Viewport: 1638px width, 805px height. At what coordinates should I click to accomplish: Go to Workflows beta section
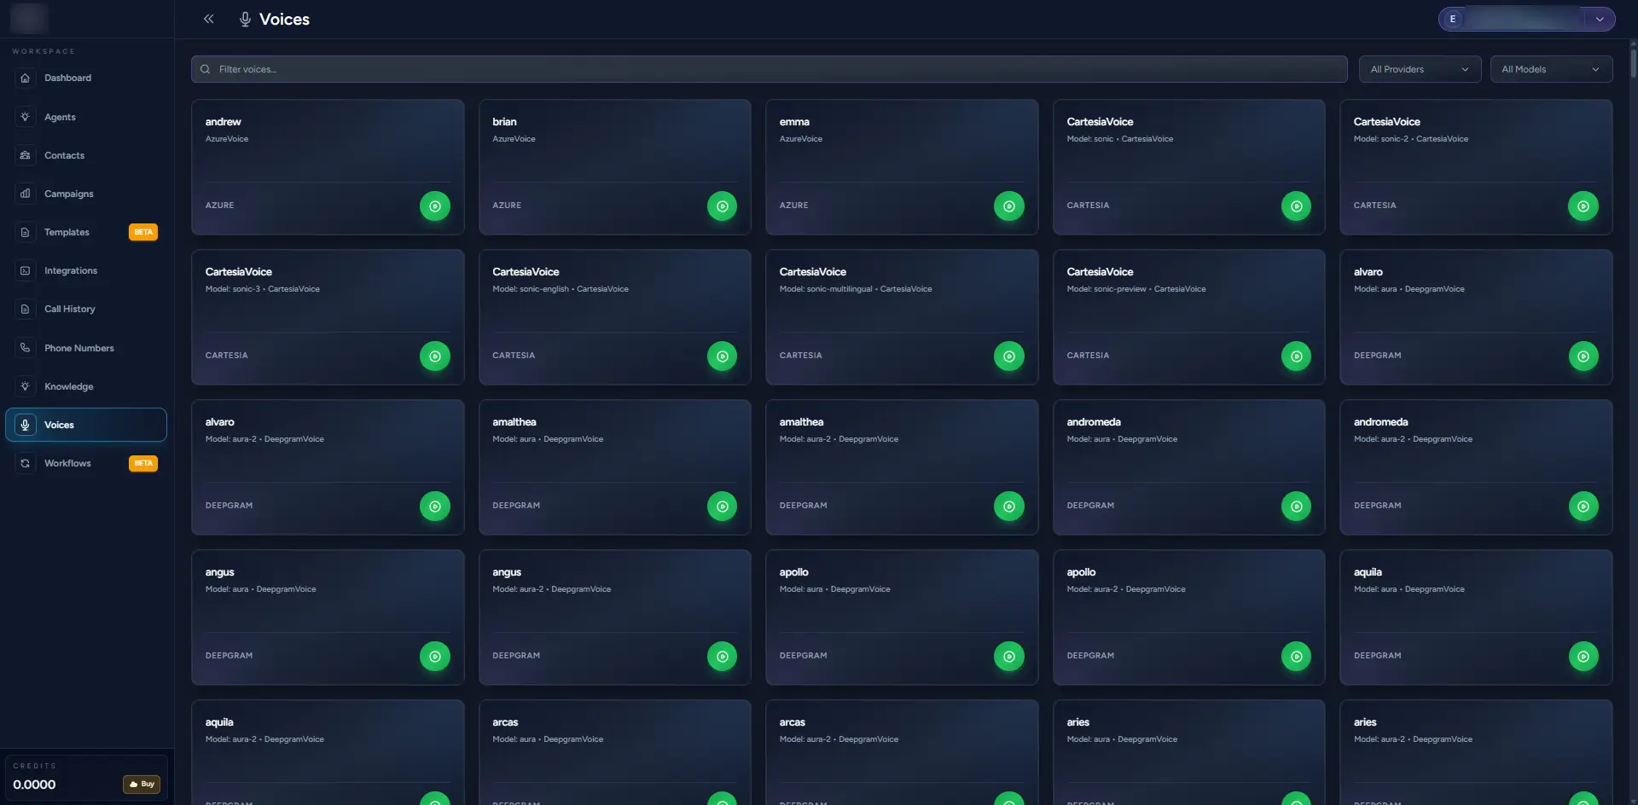point(67,463)
